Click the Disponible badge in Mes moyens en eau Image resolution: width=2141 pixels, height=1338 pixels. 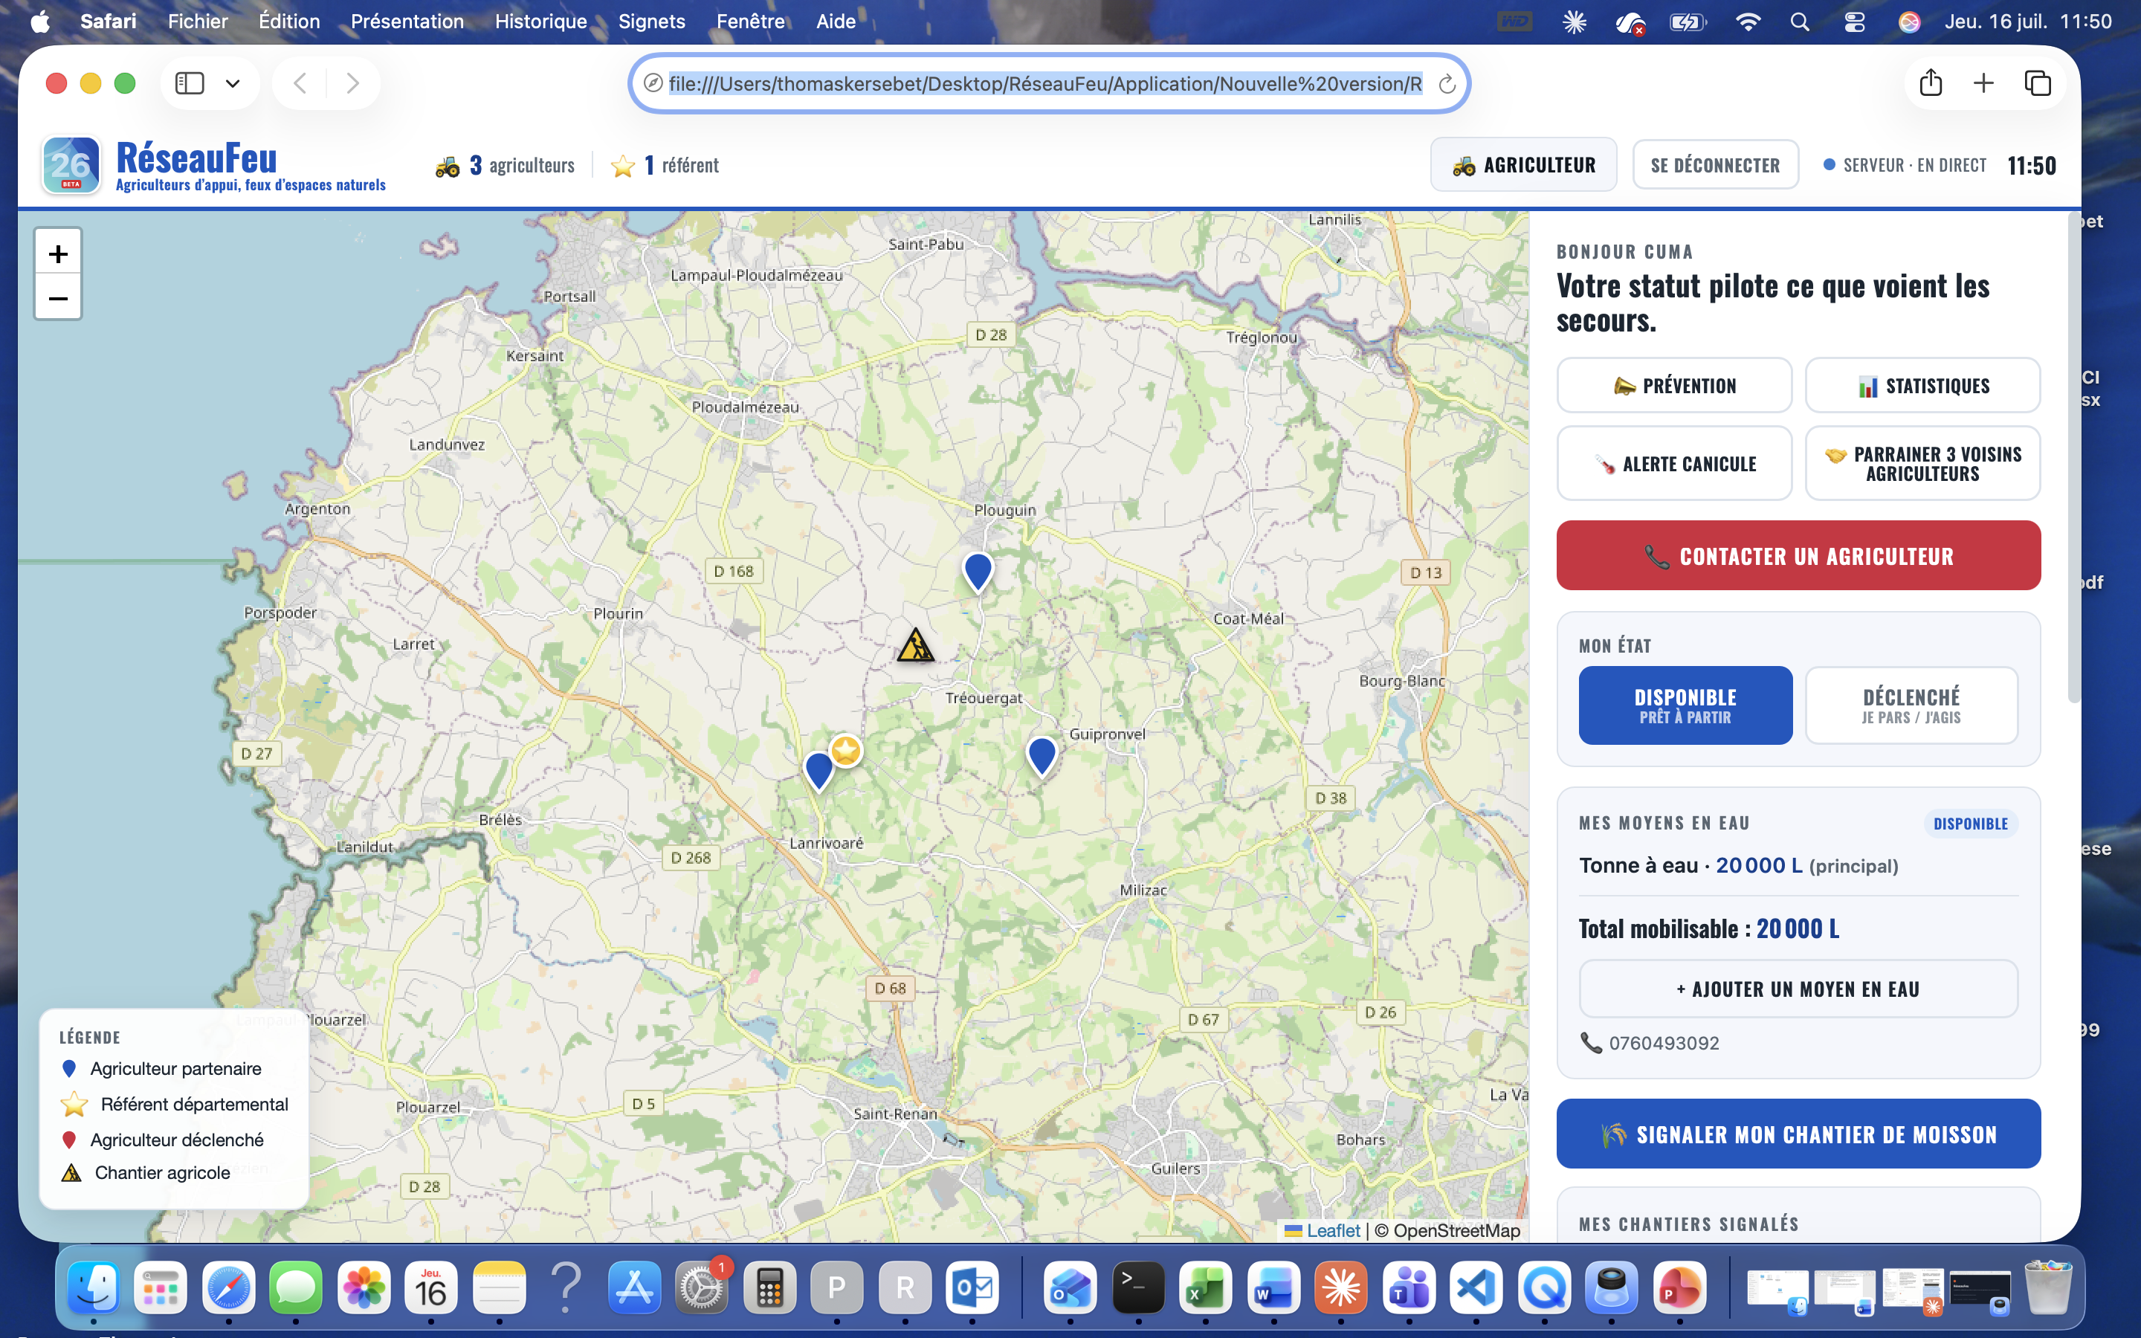point(1970,823)
